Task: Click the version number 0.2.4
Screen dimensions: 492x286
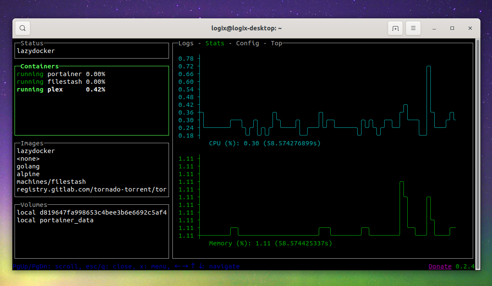Action: 465,266
